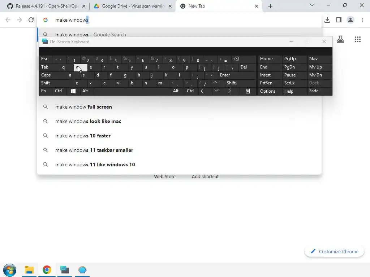The height and width of the screenshot is (277, 370).
Task: Click the PrtScn key on keyboard
Action: [270, 83]
